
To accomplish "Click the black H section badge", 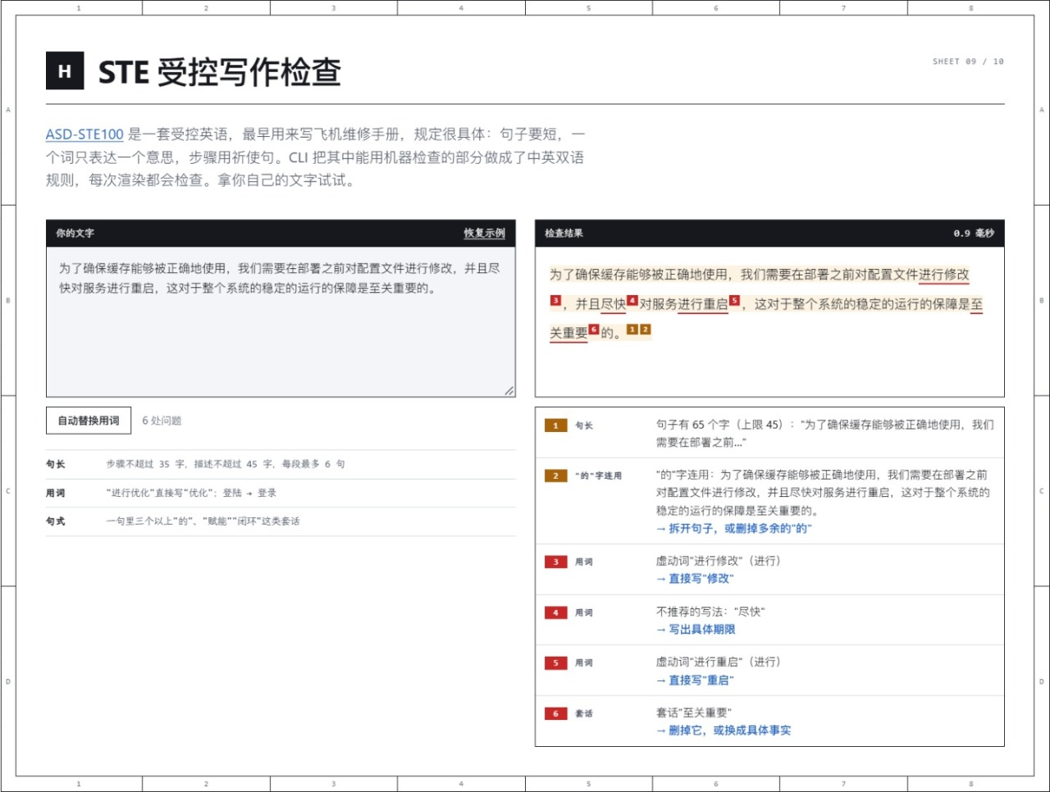I will coord(65,71).
